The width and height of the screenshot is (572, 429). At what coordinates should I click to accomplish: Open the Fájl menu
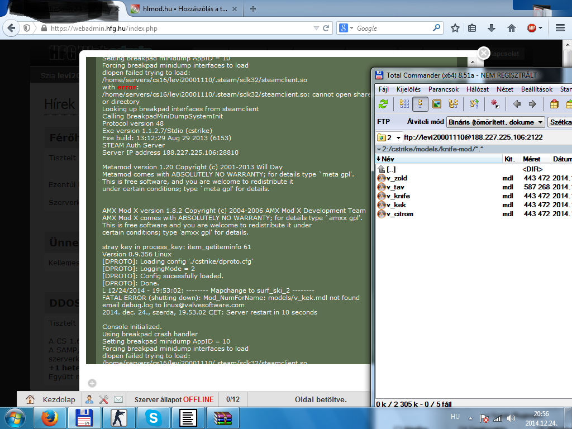(x=384, y=89)
